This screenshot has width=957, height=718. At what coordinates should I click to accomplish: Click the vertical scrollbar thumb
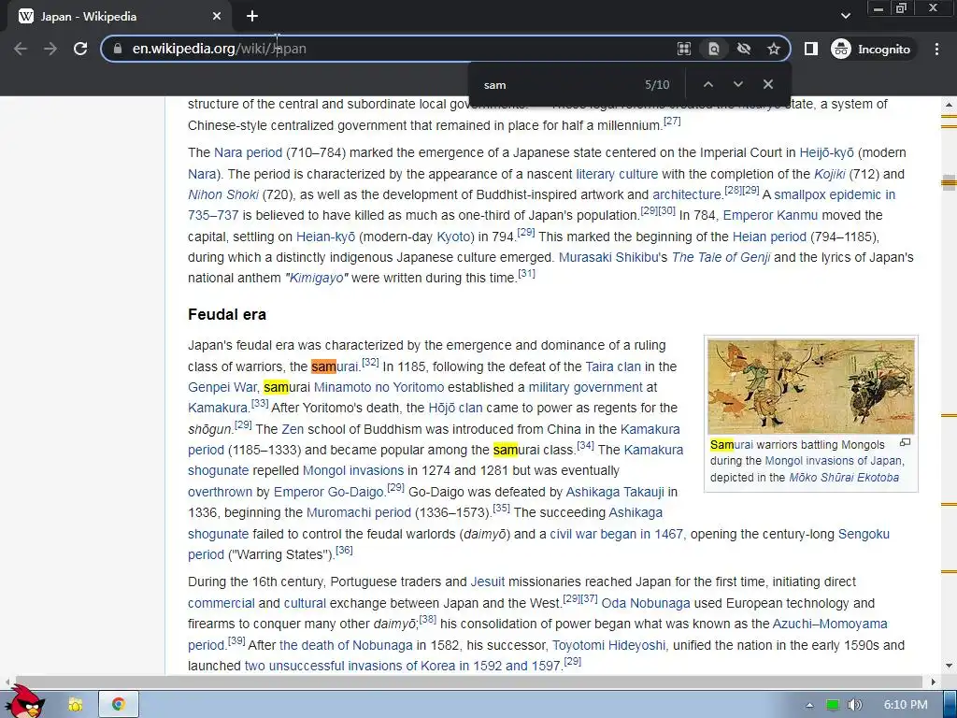[x=950, y=182]
